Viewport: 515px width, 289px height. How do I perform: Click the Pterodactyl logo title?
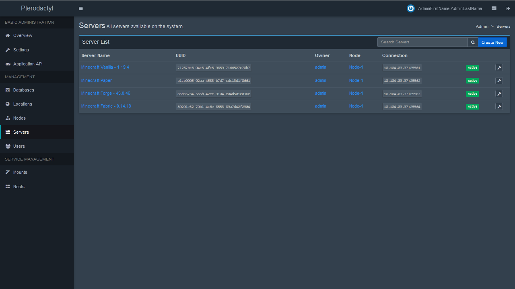pos(37,8)
